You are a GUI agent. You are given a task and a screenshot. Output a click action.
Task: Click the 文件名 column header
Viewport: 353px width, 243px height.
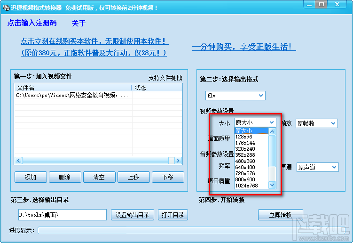point(73,88)
